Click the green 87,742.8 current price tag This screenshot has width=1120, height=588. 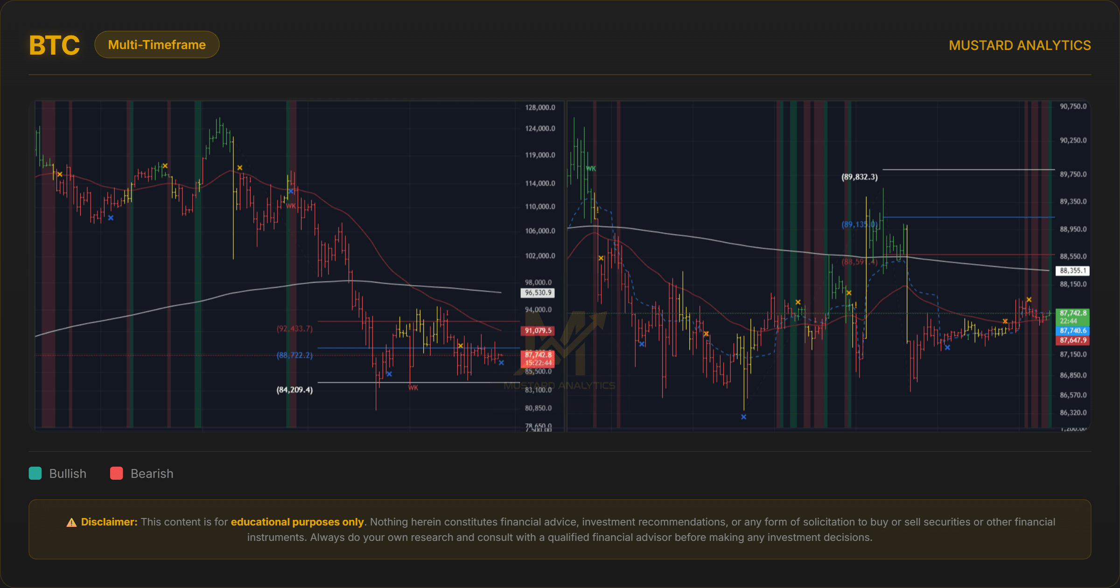(1072, 316)
